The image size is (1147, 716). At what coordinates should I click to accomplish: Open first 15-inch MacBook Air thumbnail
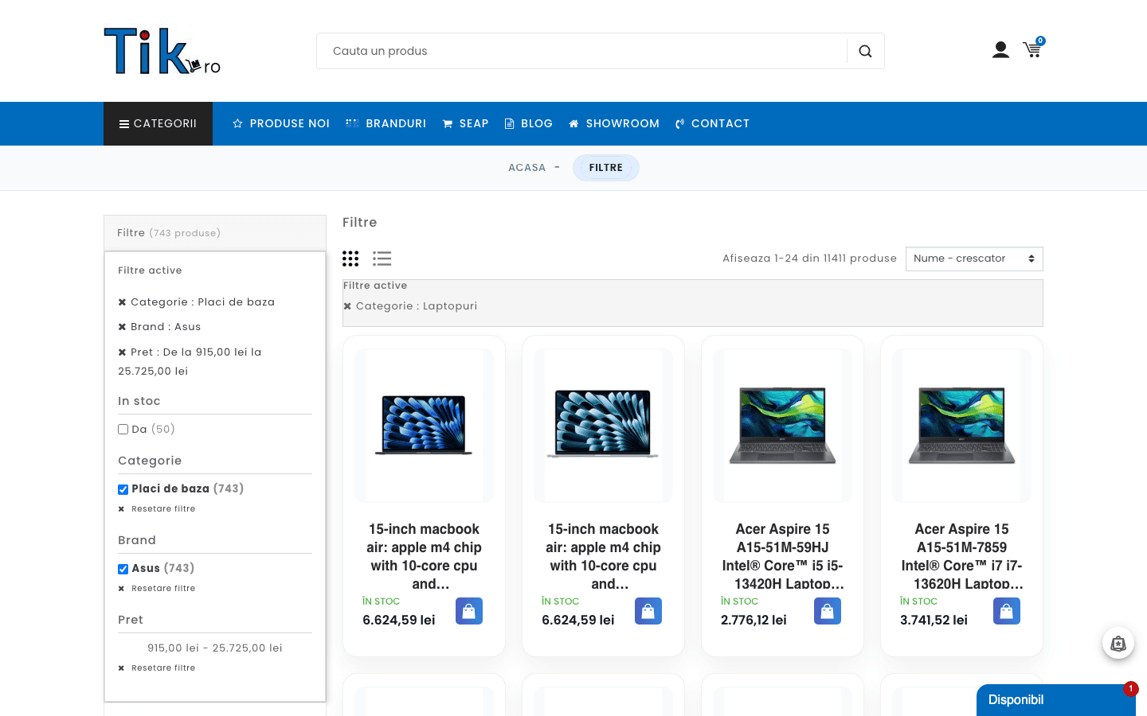point(424,426)
